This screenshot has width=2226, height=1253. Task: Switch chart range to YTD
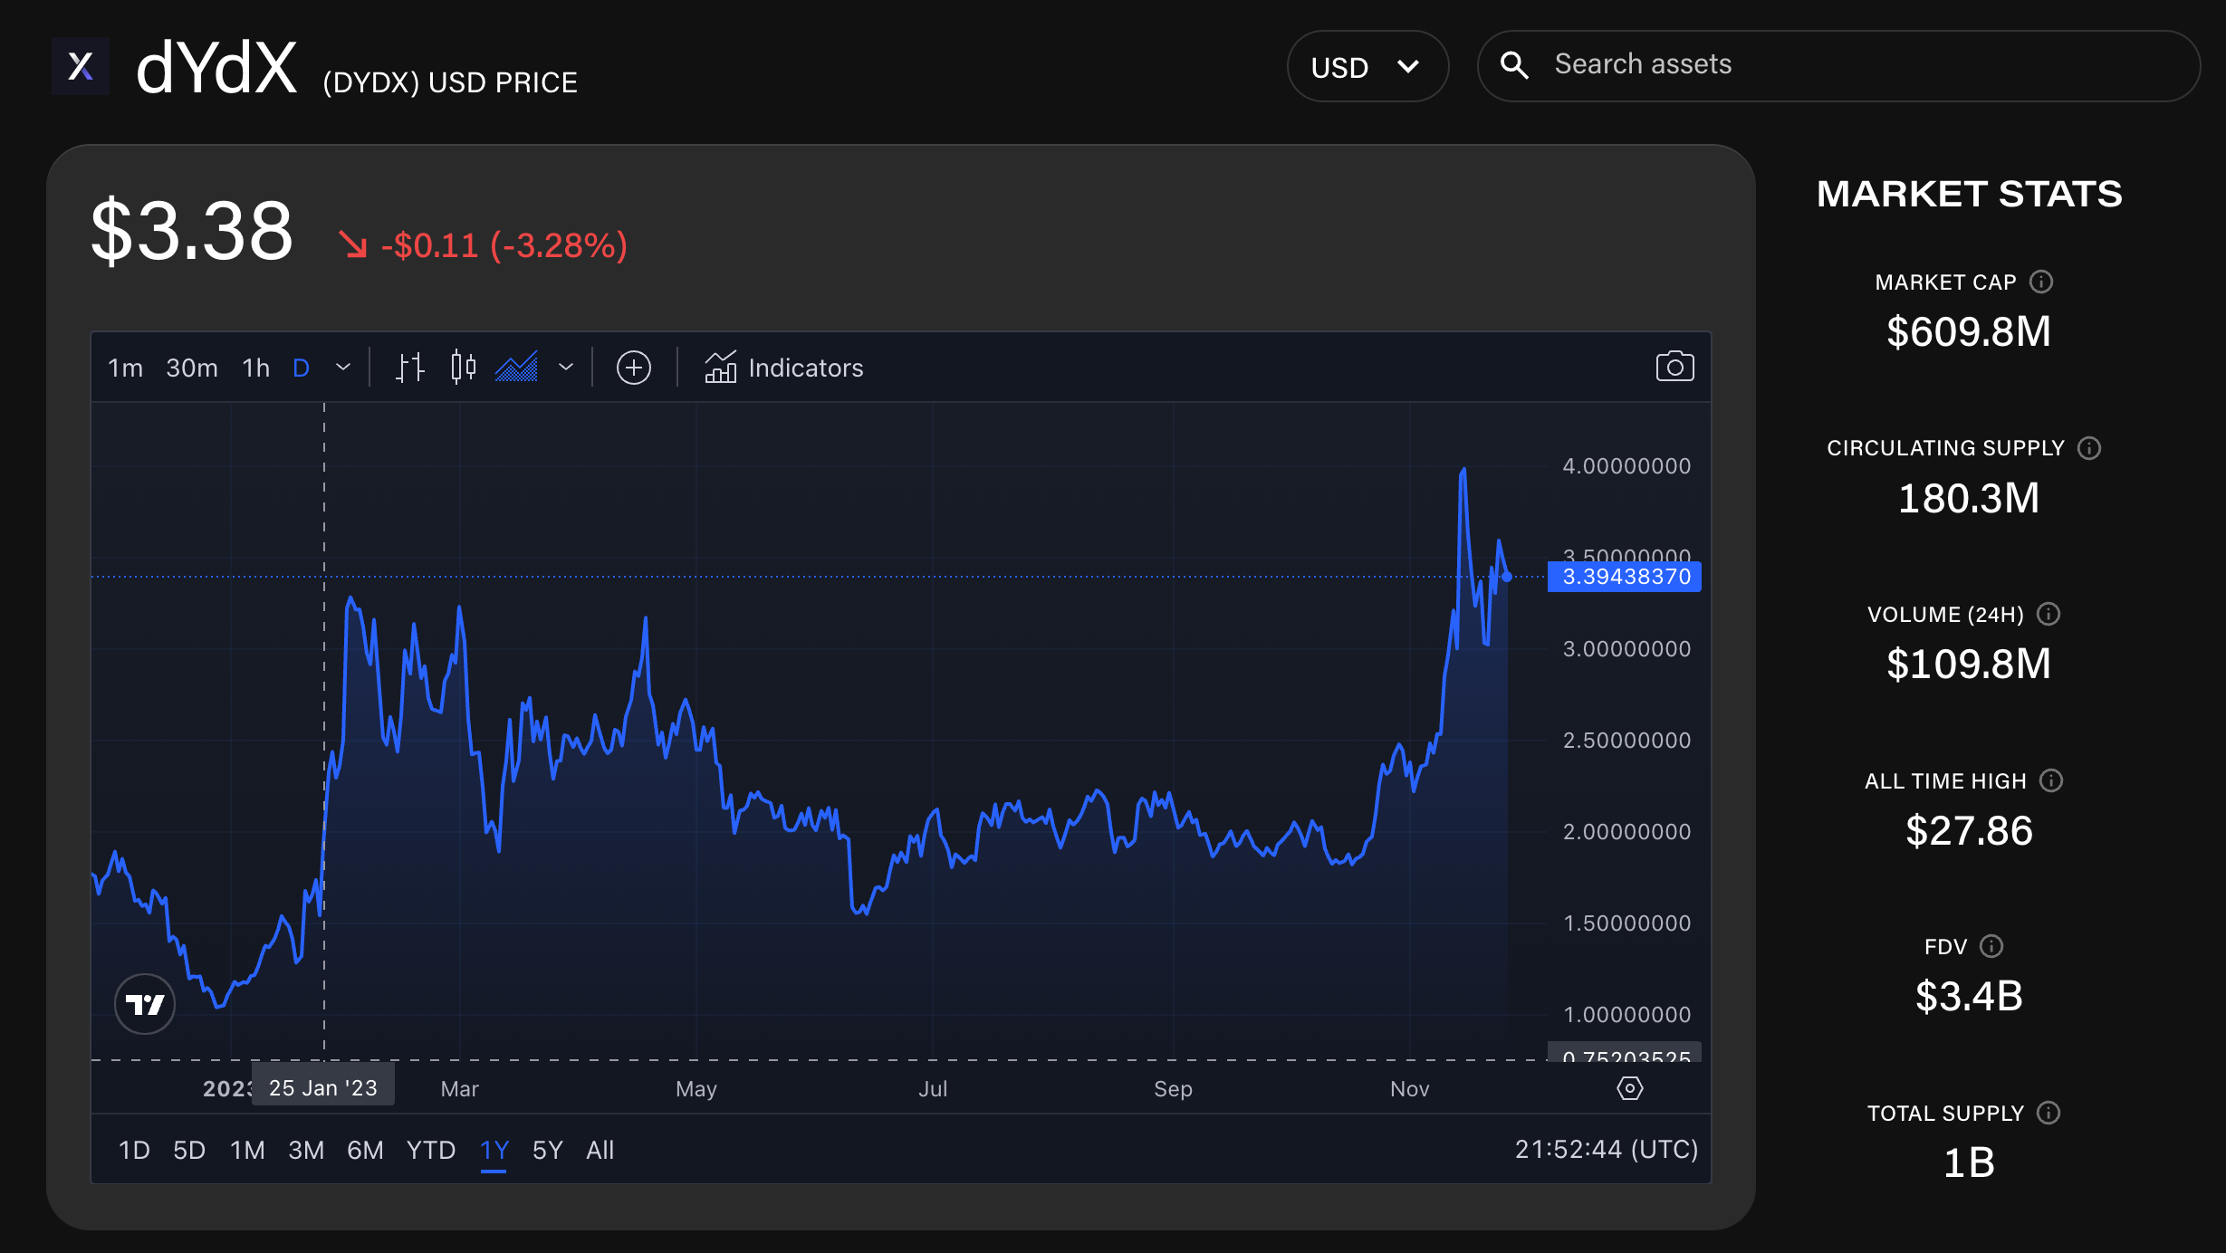430,1150
